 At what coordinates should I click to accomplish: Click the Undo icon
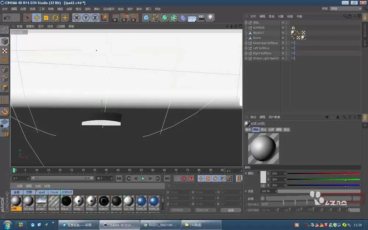[x=6, y=17]
